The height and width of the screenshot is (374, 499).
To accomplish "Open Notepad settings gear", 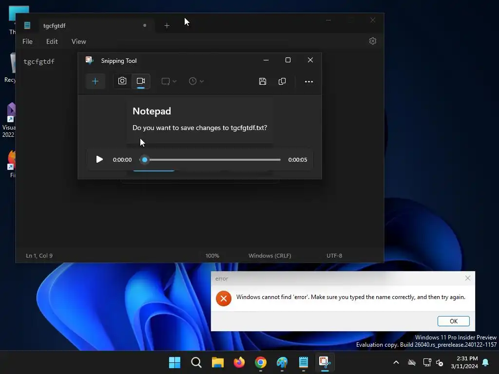I will pos(373,41).
